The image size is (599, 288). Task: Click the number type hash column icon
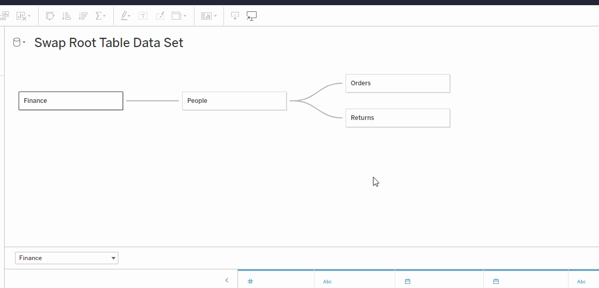[250, 281]
